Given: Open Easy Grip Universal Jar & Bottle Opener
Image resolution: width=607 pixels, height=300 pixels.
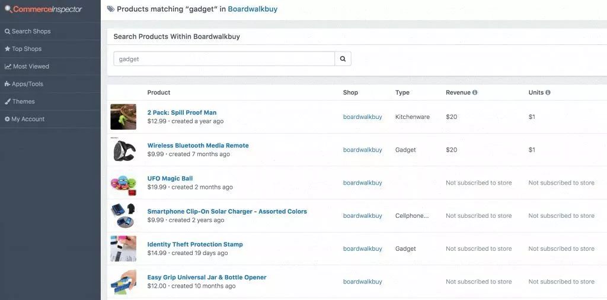Looking at the screenshot, I should coord(207,278).
